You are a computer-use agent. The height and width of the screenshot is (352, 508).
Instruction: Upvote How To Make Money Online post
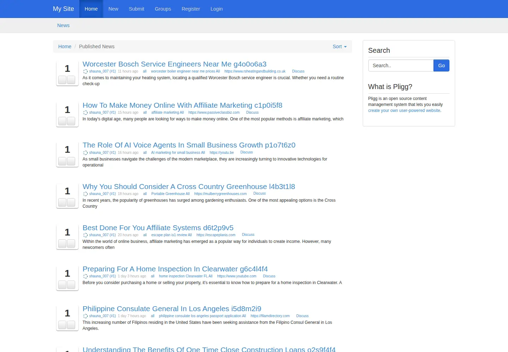pyautogui.click(x=62, y=121)
